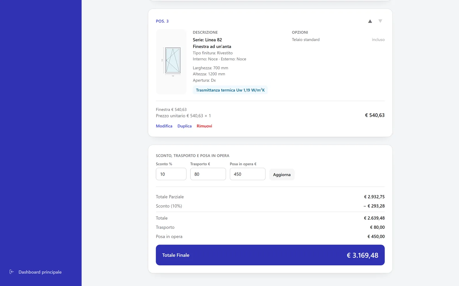This screenshot has width=459, height=286.
Task: Move position 3 down with the arrow
Action: point(380,21)
